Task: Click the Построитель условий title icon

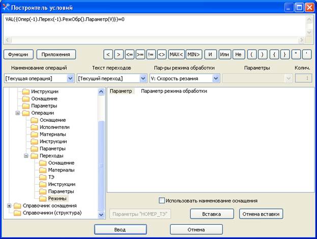Action: pos(6,7)
